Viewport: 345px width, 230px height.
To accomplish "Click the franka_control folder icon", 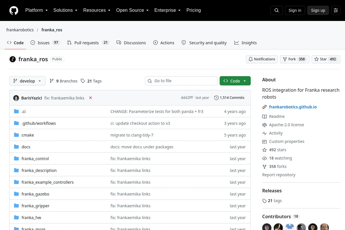I will click(16, 159).
